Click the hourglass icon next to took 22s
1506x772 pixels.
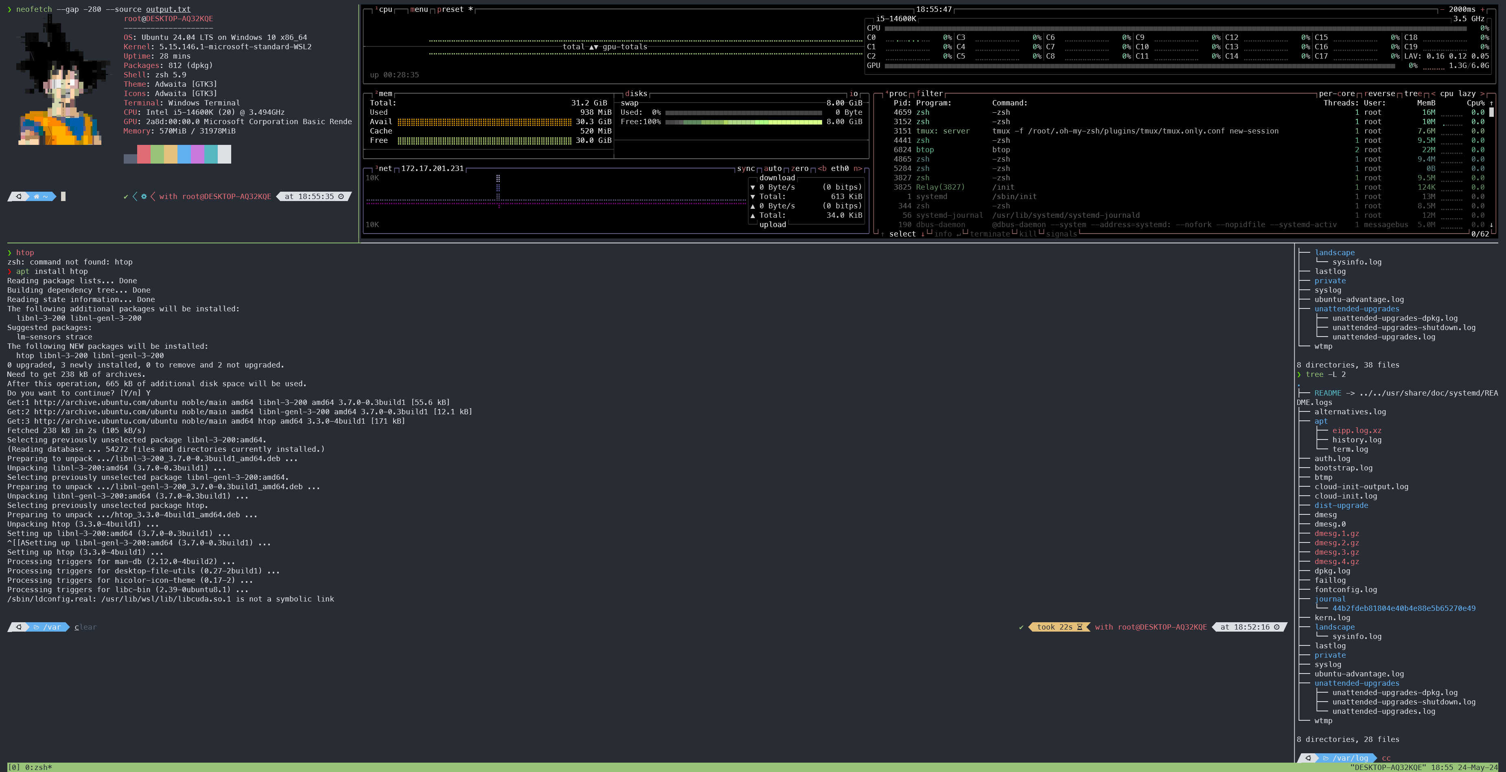click(x=1079, y=627)
